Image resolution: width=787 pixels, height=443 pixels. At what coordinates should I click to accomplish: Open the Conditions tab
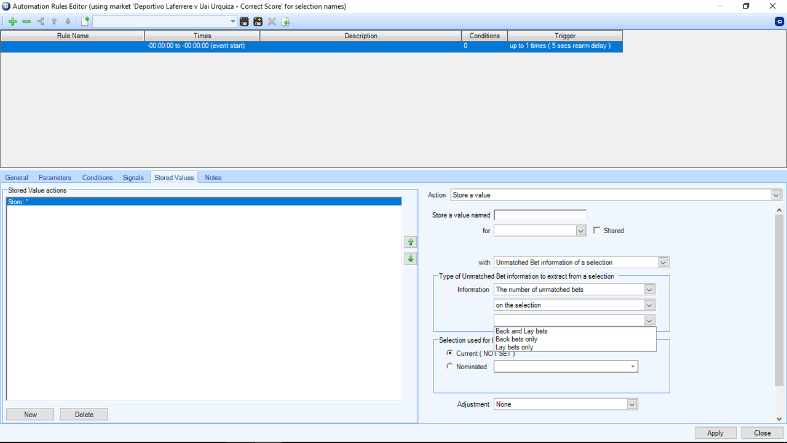pos(97,177)
